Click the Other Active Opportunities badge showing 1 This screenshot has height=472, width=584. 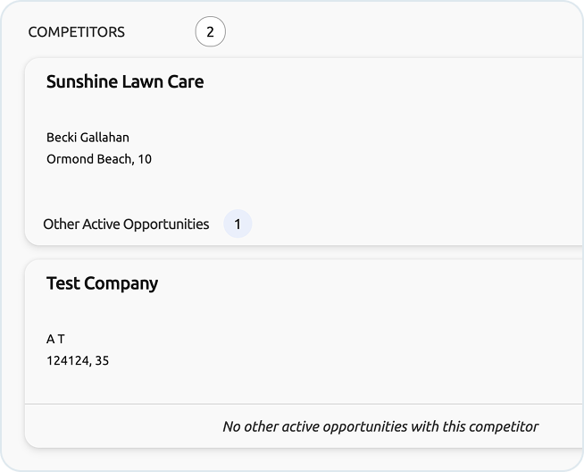[238, 224]
